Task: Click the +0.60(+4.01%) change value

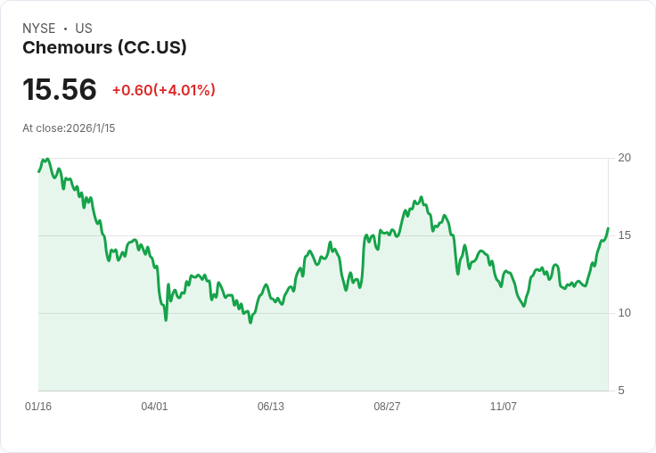Action: pyautogui.click(x=164, y=90)
